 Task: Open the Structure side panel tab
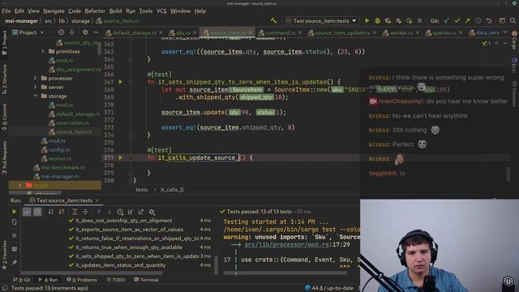(4, 79)
